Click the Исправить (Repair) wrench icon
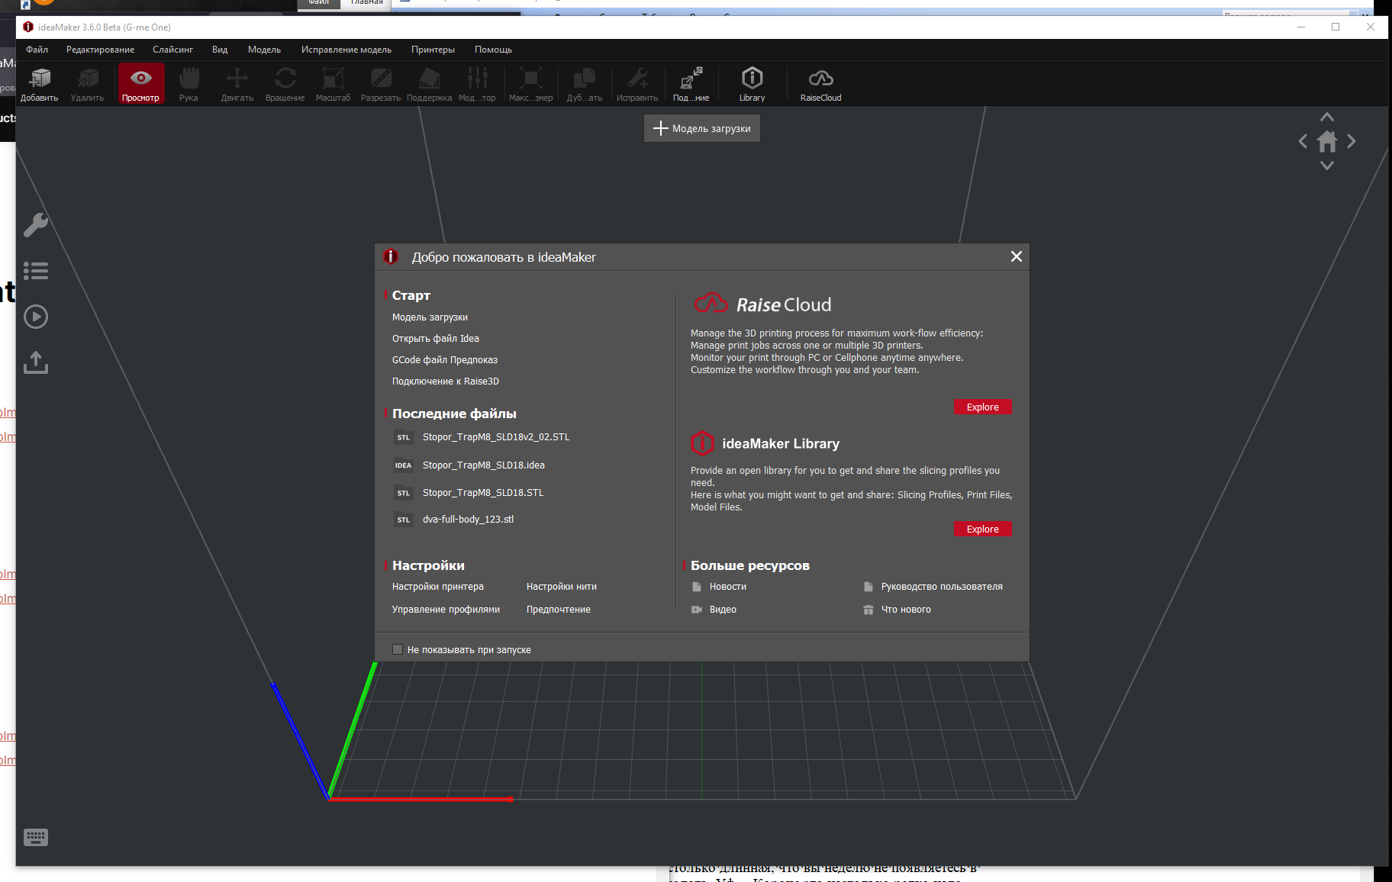The image size is (1392, 882). tap(637, 84)
